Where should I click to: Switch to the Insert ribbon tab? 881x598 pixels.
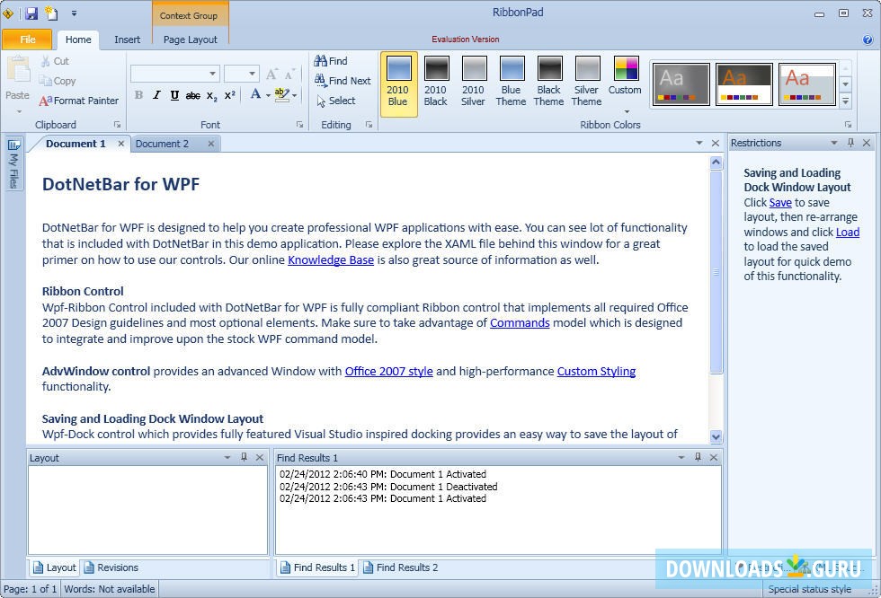tap(127, 40)
